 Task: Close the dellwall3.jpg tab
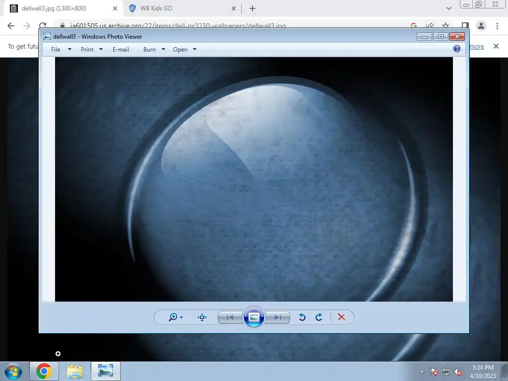click(x=115, y=8)
